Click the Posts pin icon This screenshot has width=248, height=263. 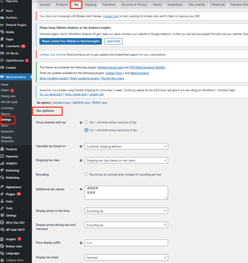2,11
